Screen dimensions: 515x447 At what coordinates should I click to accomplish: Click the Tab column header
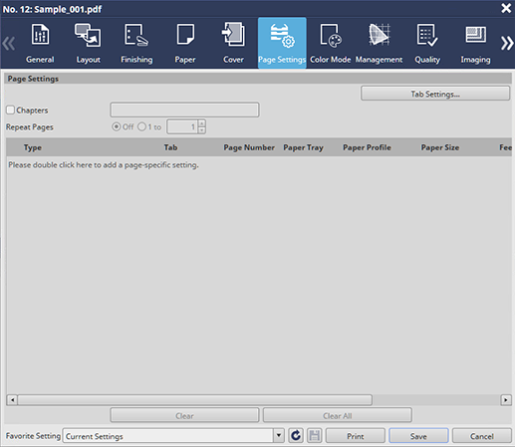point(170,147)
